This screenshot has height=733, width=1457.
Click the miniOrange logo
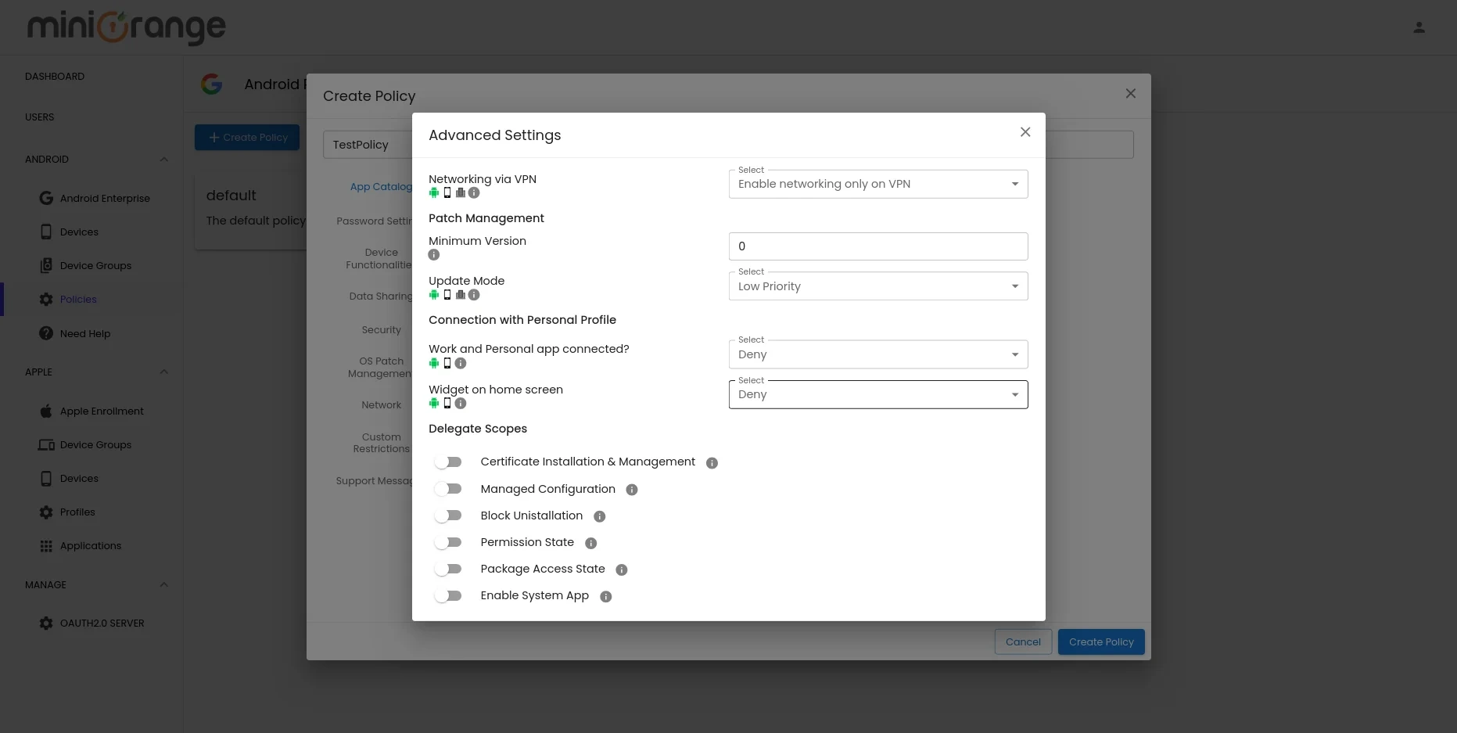(125, 27)
